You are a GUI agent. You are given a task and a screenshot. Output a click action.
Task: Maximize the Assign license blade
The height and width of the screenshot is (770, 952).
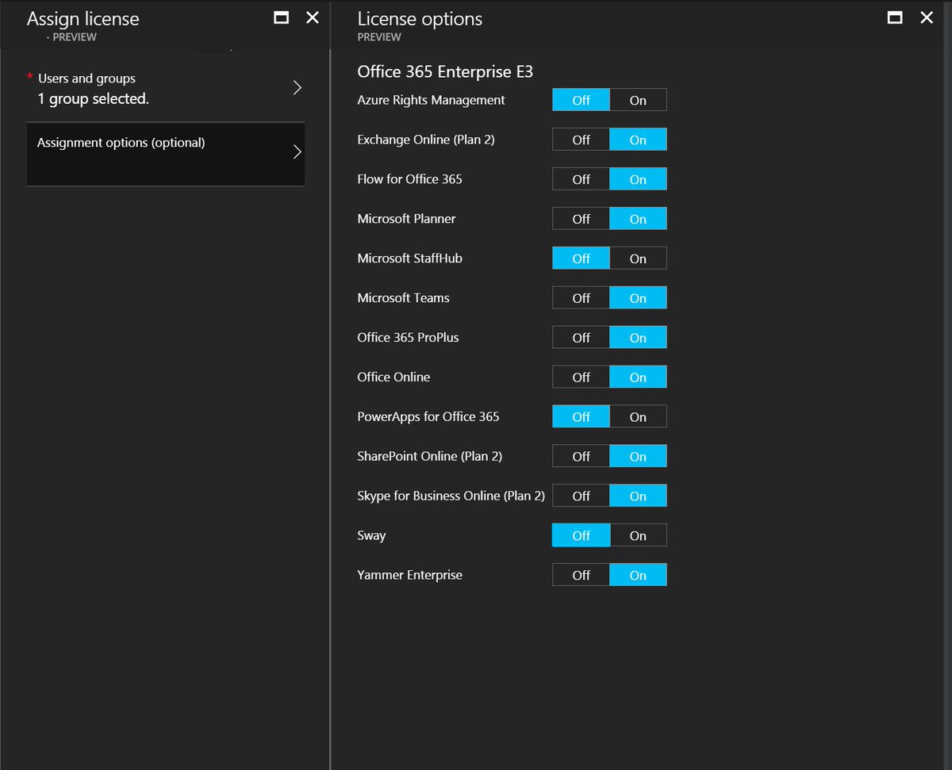pyautogui.click(x=281, y=17)
